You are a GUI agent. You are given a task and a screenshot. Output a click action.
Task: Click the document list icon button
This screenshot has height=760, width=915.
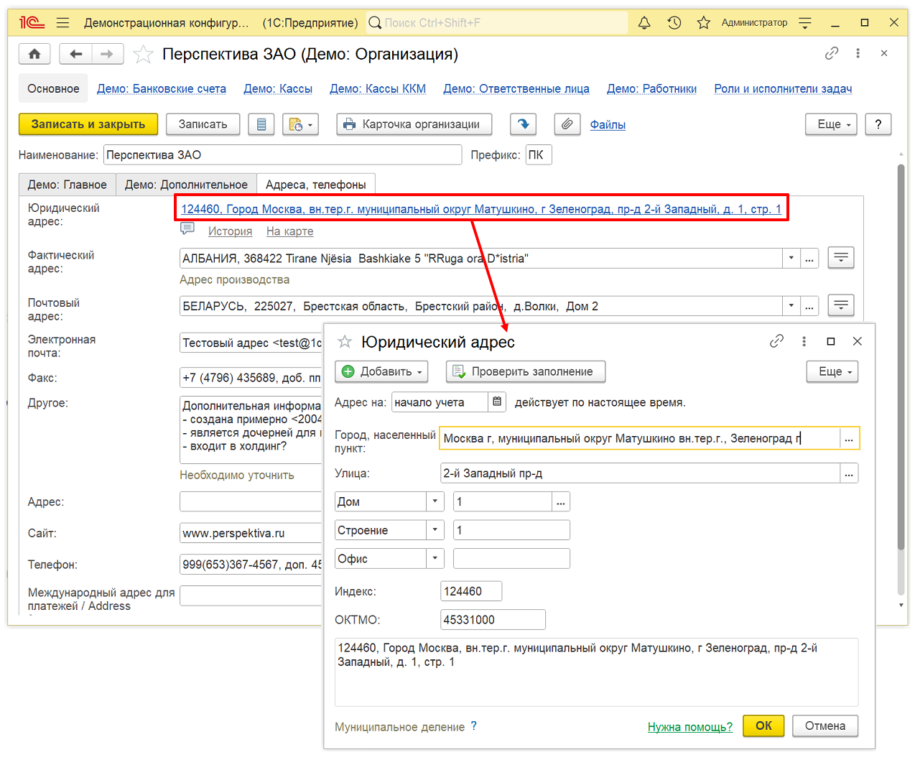click(x=261, y=124)
